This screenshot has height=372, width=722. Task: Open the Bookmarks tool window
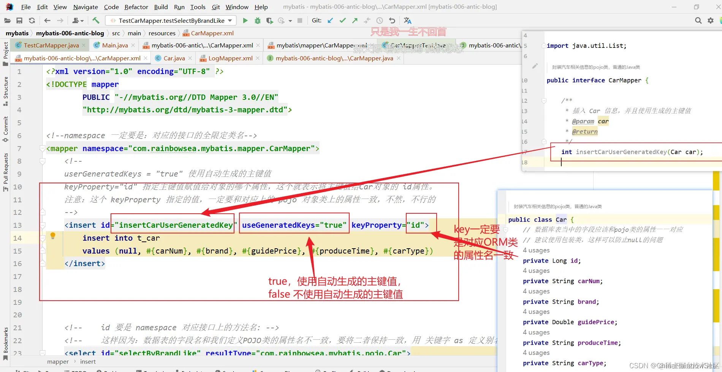coord(5,344)
